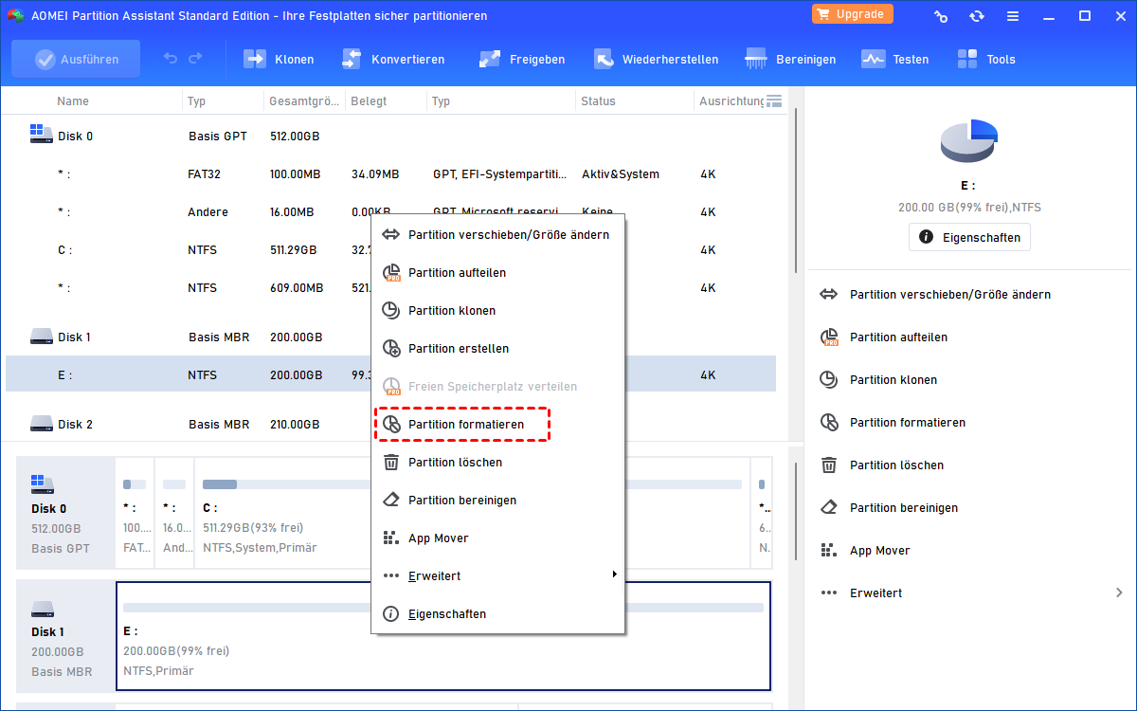Open the Testen toolbar item
This screenshot has width=1137, height=711.
[x=894, y=59]
